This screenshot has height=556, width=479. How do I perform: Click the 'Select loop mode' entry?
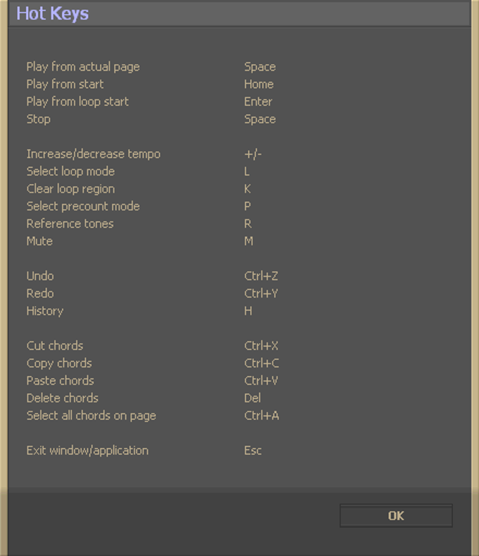click(x=70, y=171)
